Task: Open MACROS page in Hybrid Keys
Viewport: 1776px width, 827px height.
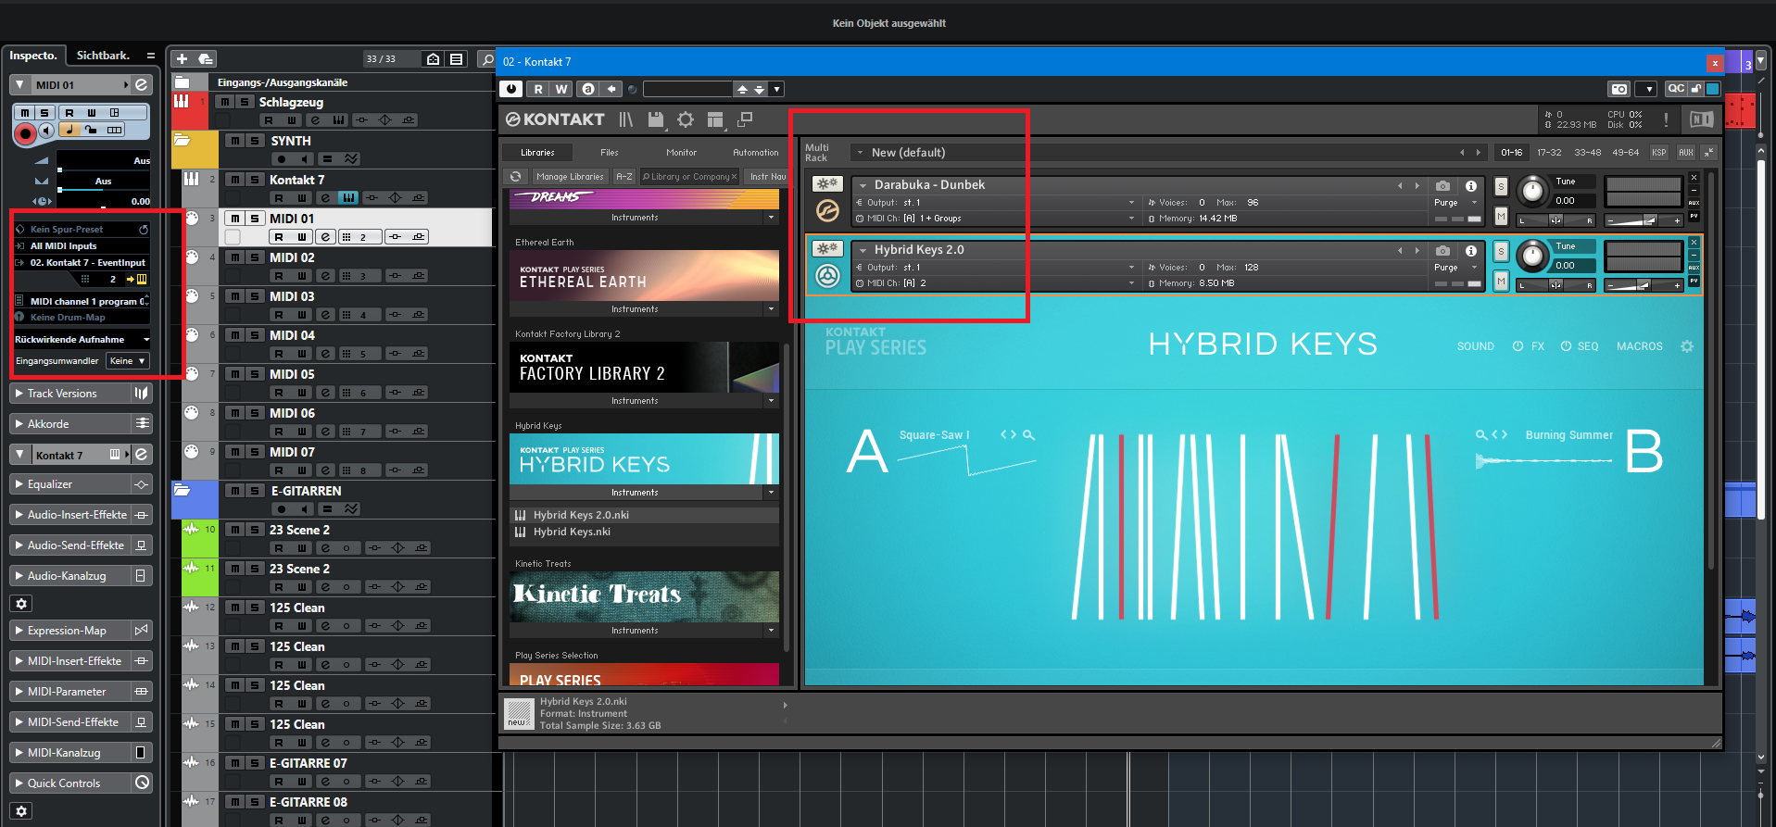Action: pos(1639,346)
